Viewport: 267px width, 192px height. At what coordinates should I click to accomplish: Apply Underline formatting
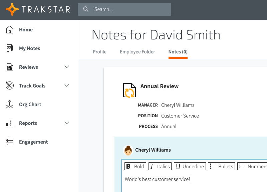pyautogui.click(x=190, y=166)
